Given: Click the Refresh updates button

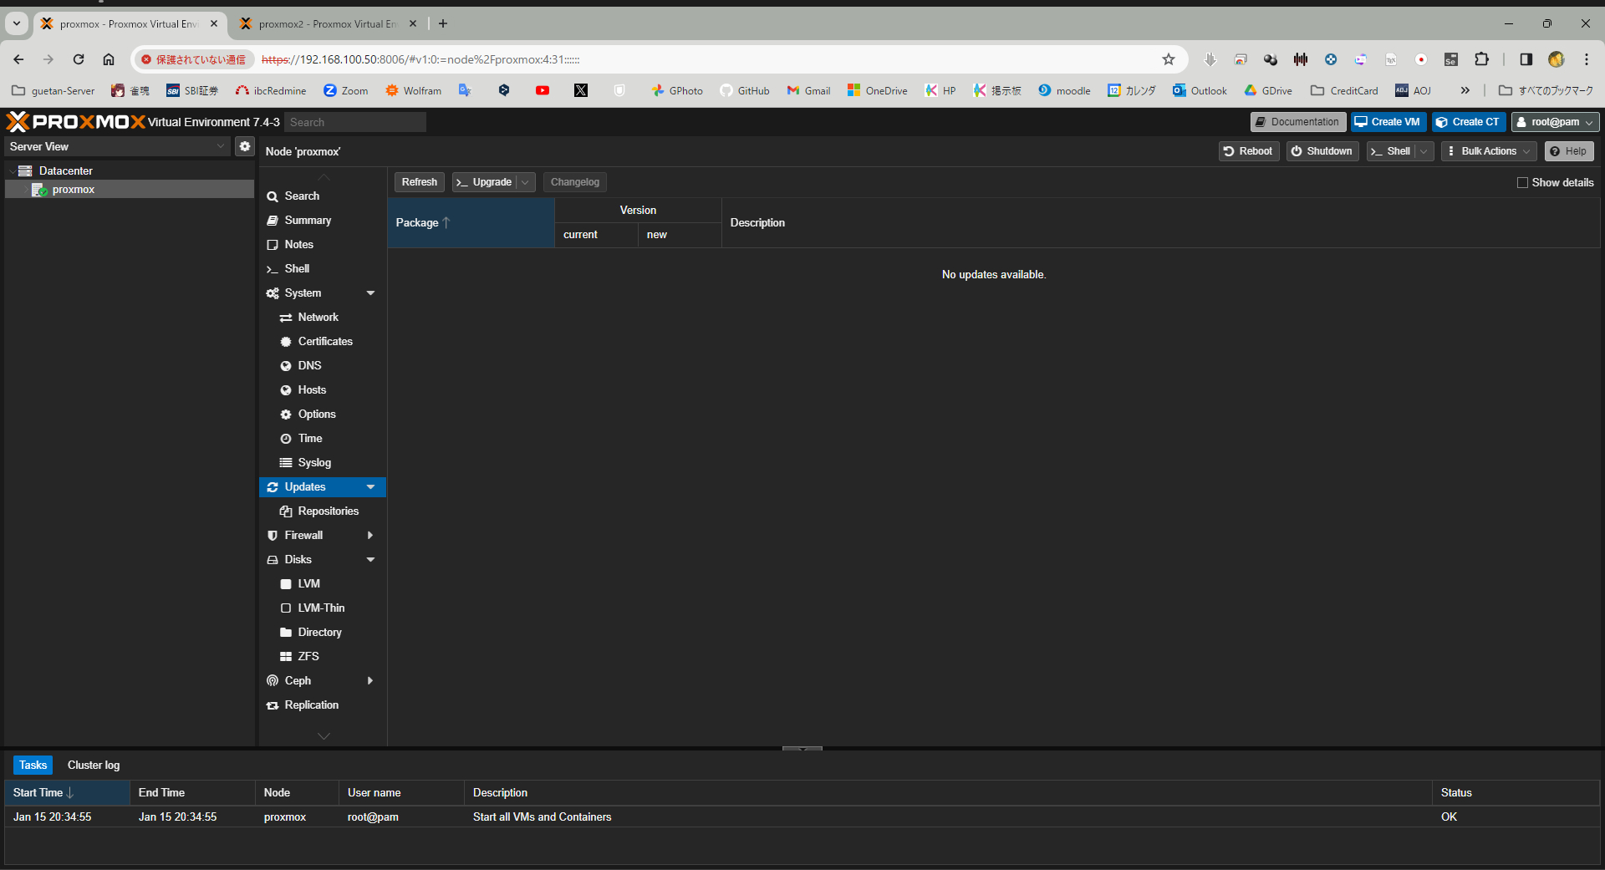Looking at the screenshot, I should coord(419,182).
